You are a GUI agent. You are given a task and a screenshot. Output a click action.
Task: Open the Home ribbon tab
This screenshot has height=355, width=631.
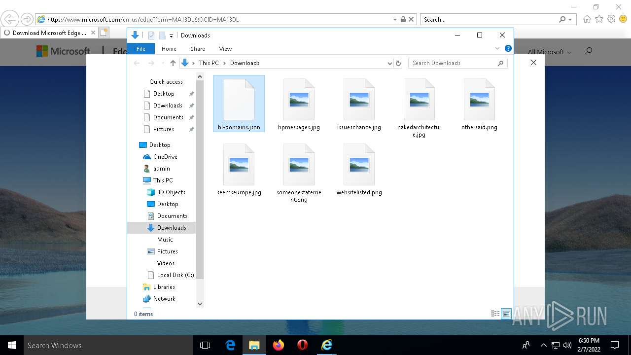169,49
